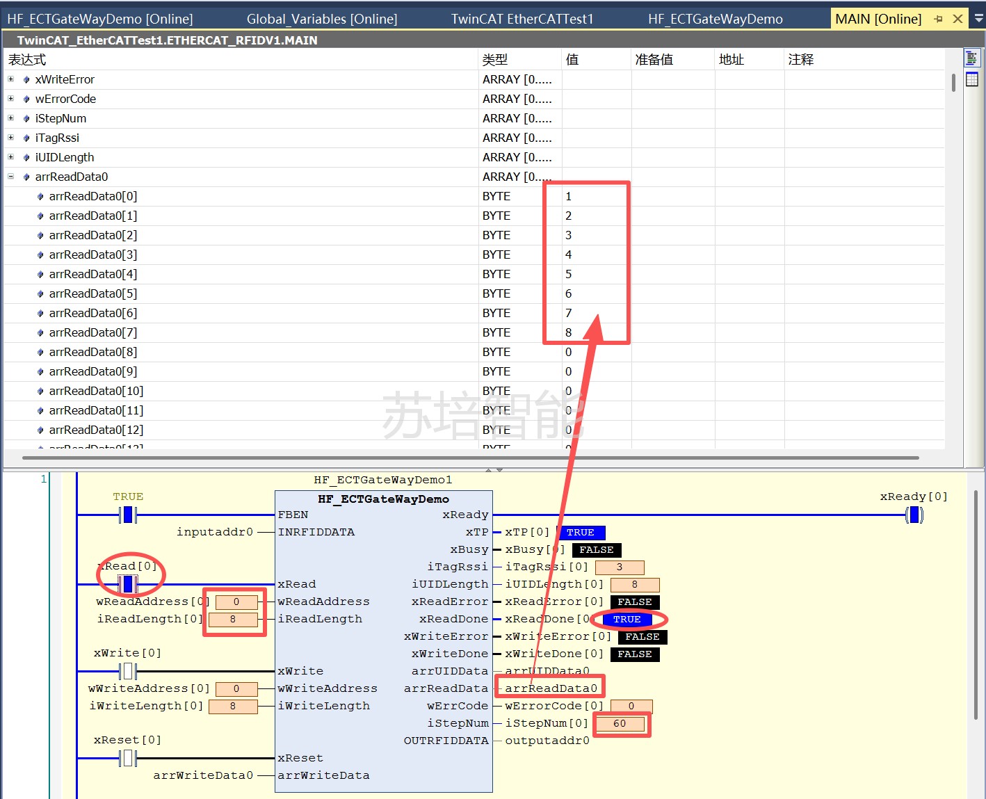Switch declaration editor to textual view
The height and width of the screenshot is (799, 986).
pyautogui.click(x=971, y=58)
